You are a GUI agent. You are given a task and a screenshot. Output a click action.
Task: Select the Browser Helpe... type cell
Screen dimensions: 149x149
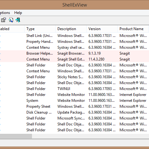(x=40, y=53)
